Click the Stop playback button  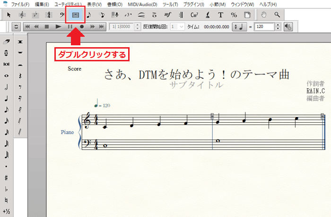[46, 27]
